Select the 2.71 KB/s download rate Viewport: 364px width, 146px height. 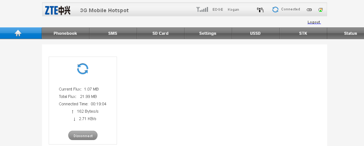(x=88, y=119)
